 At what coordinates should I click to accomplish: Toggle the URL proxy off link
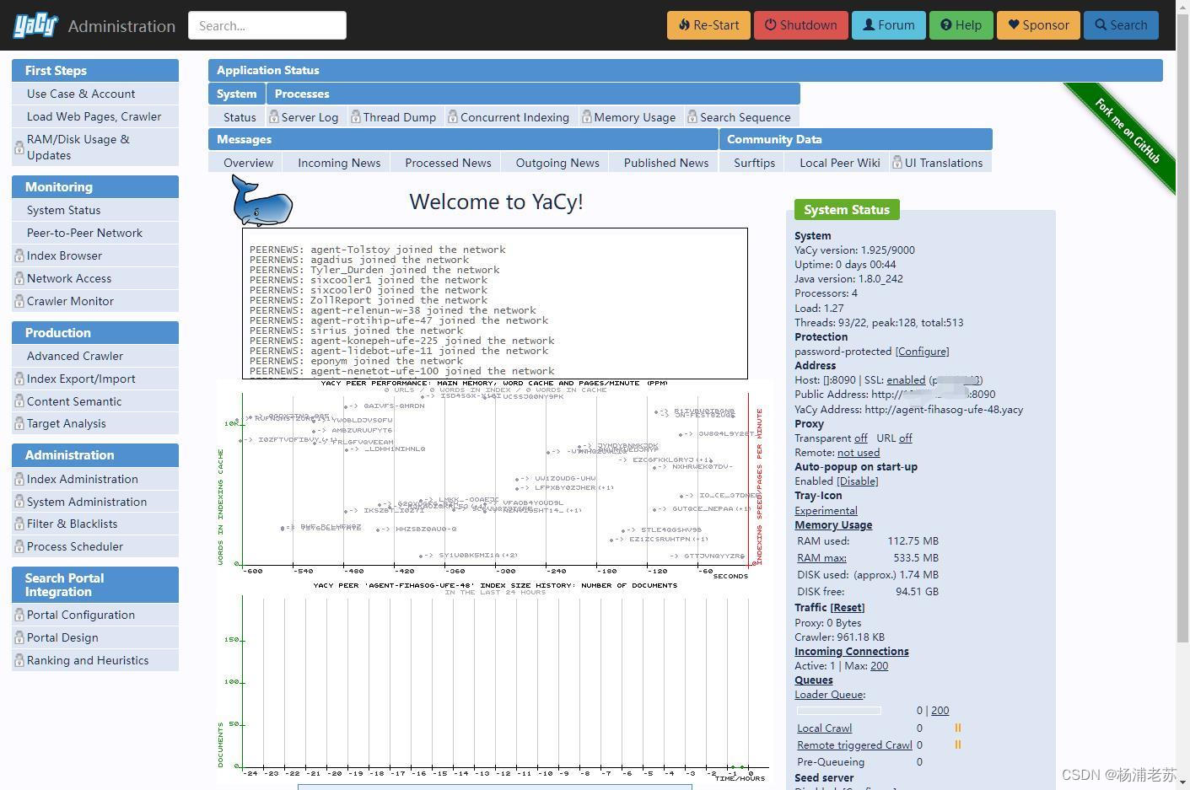[x=905, y=438]
